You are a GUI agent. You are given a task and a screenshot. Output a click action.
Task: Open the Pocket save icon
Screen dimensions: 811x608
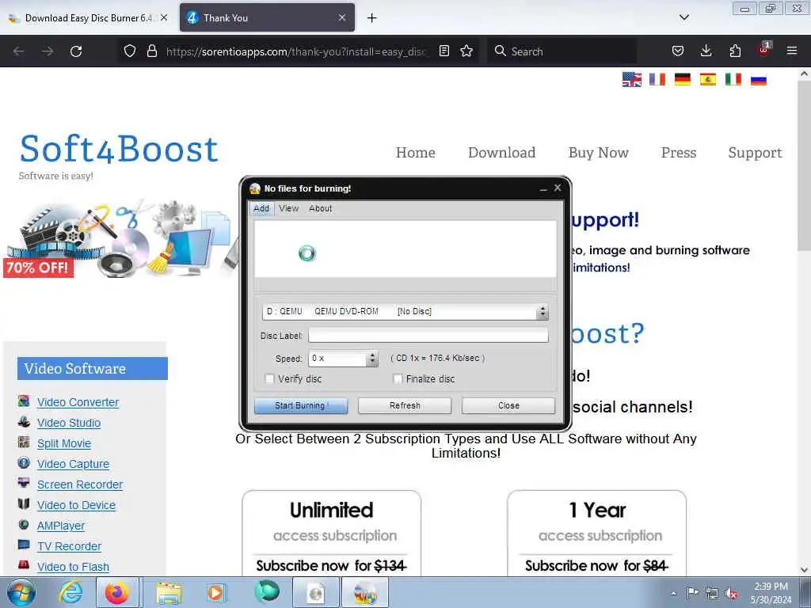click(x=678, y=51)
